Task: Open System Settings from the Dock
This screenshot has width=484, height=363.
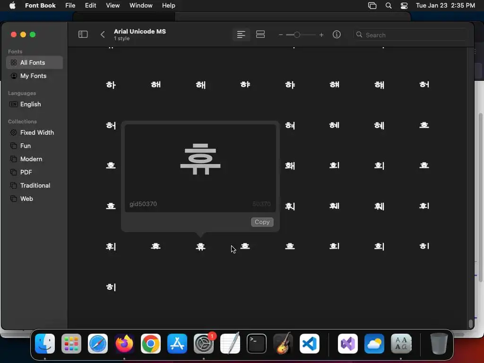Action: point(204,344)
